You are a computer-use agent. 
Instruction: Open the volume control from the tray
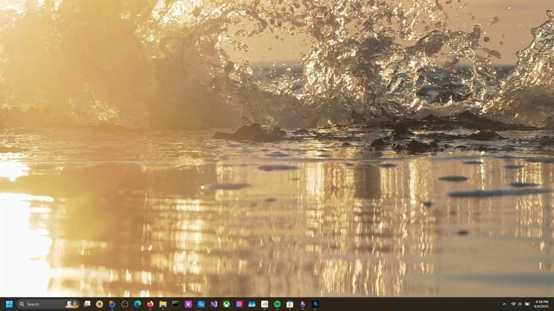[520, 304]
